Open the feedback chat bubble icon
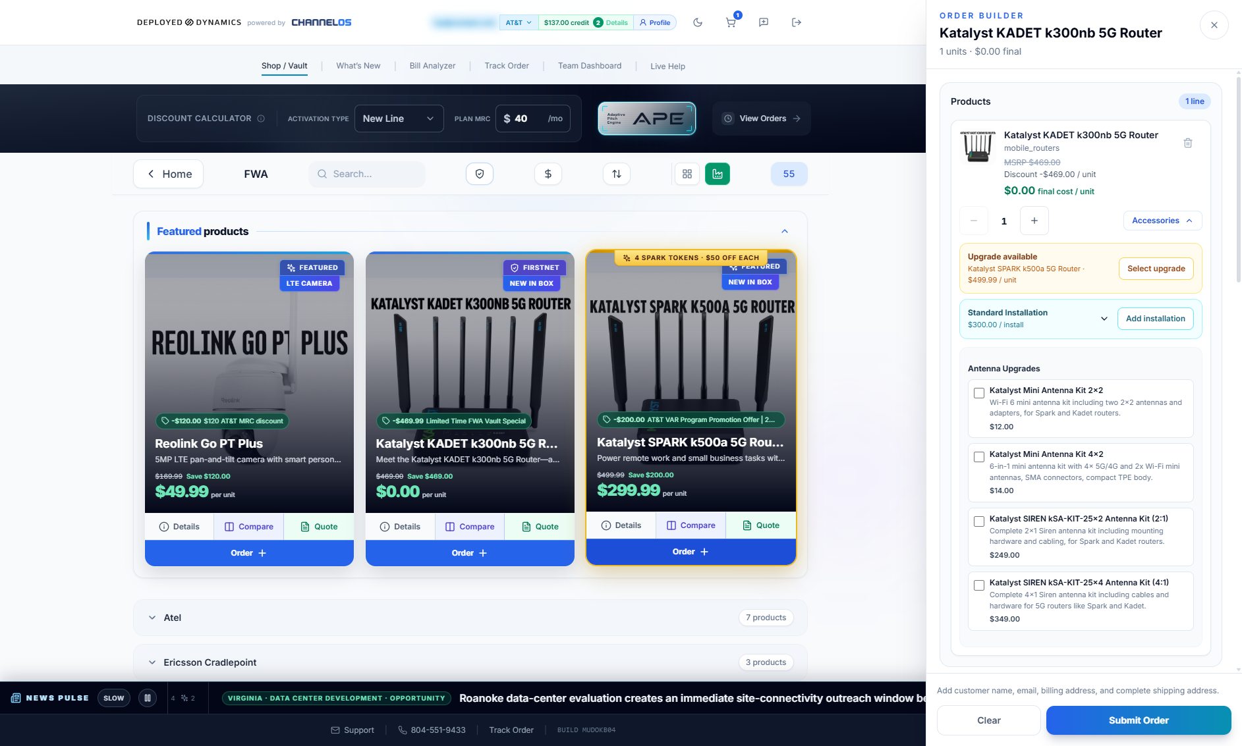Image resolution: width=1242 pixels, height=746 pixels. pos(764,22)
